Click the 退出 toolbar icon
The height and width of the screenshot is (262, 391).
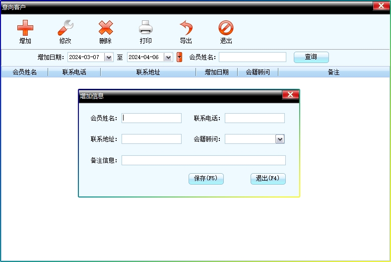pos(226,29)
